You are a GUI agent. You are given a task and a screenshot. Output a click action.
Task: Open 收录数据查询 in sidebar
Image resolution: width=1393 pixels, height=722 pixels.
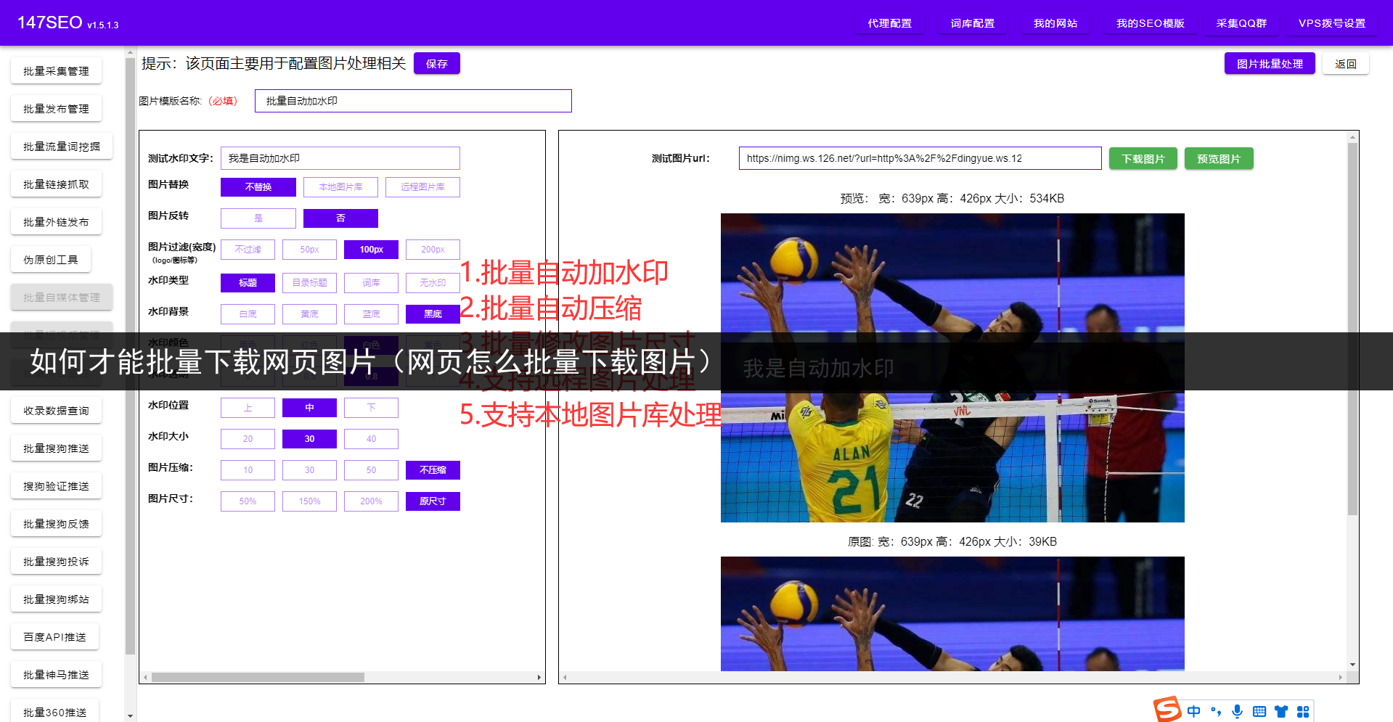coord(56,411)
